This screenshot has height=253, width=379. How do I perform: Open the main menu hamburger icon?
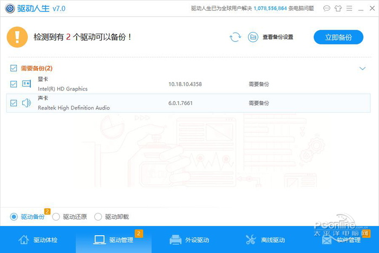pyautogui.click(x=349, y=9)
